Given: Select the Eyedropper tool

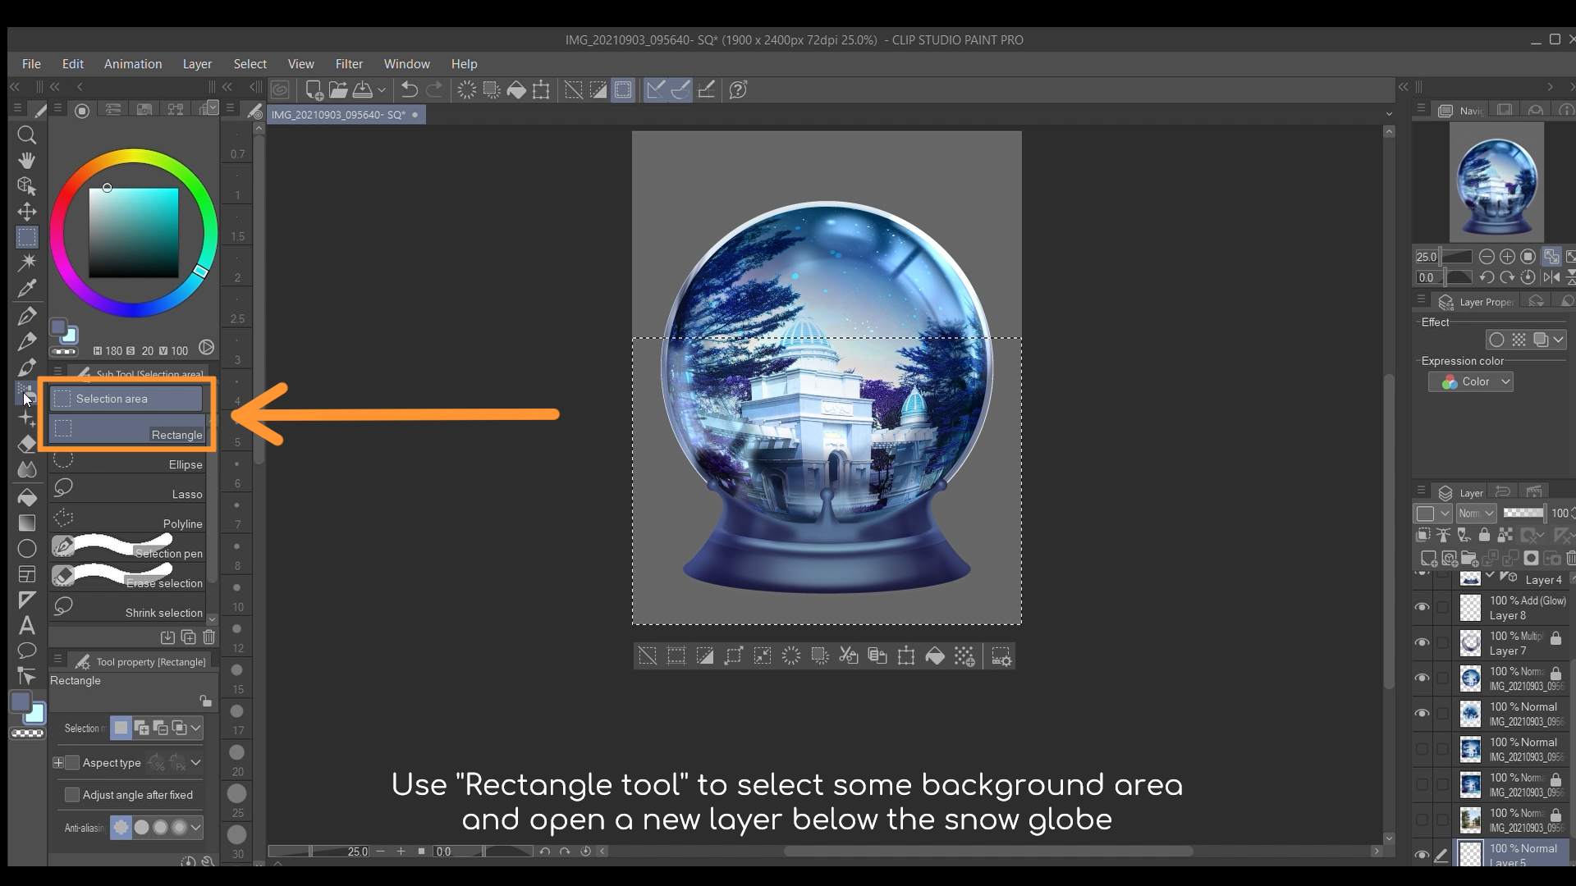Looking at the screenshot, I should pyautogui.click(x=26, y=288).
